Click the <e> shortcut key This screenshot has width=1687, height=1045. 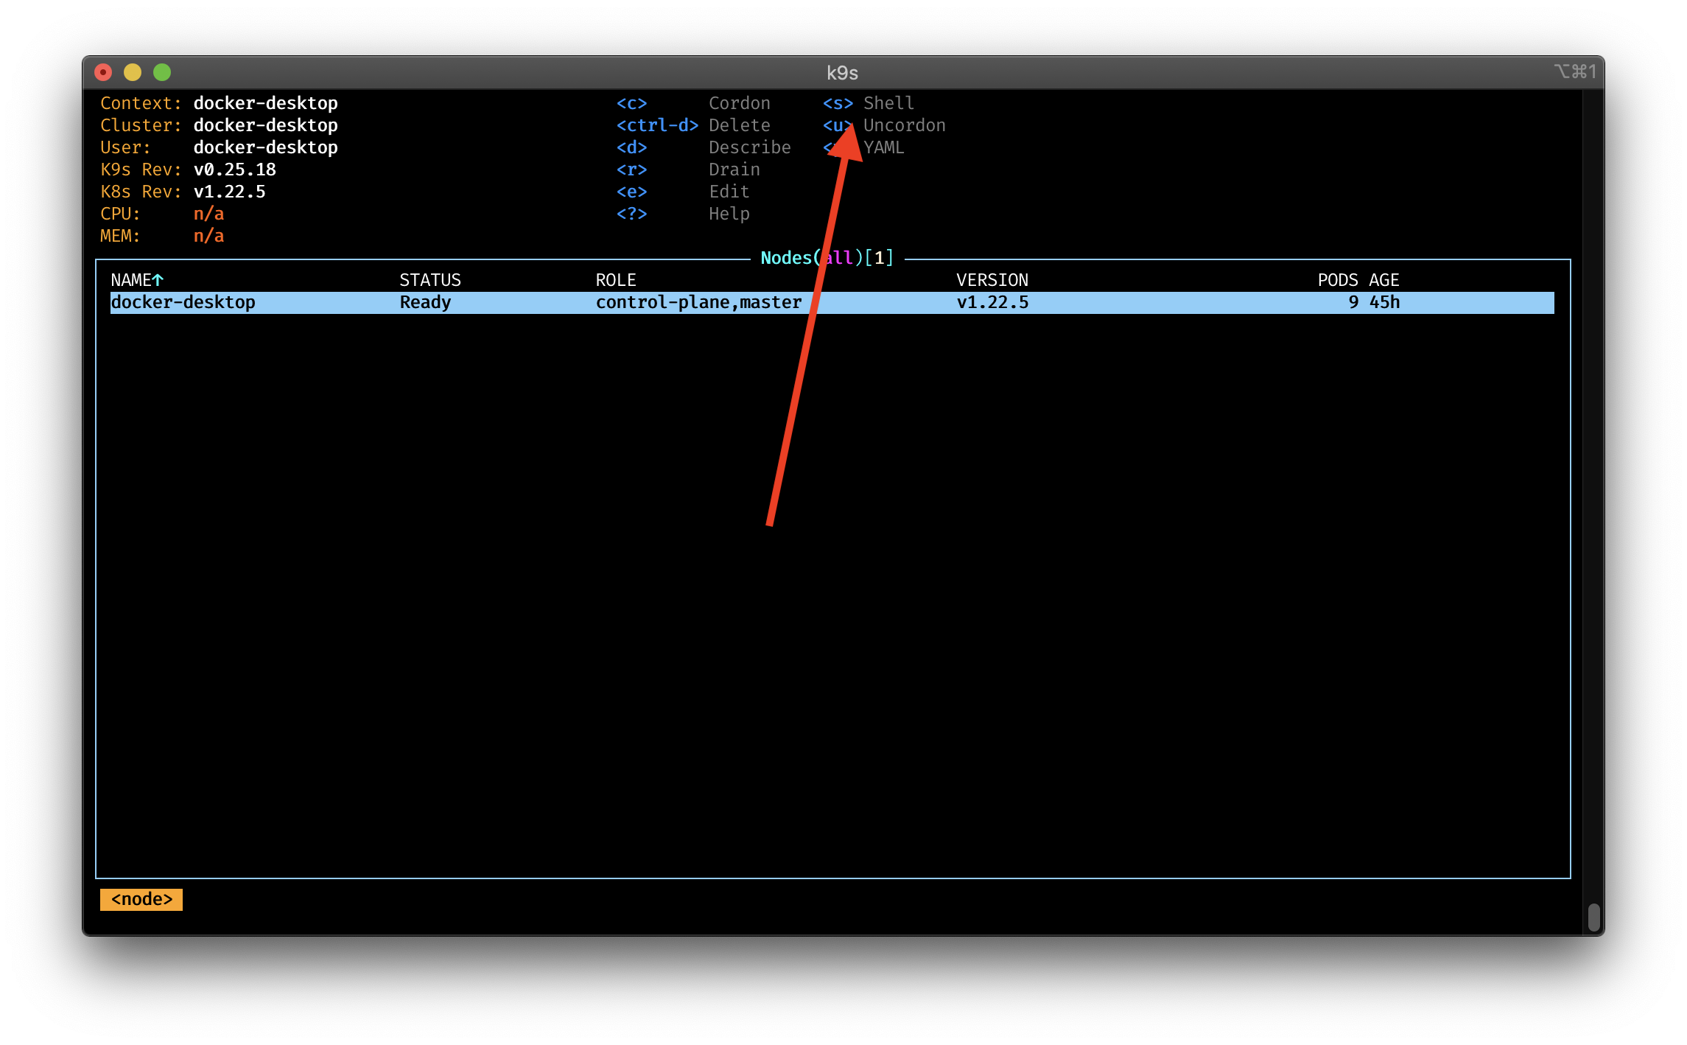631,192
